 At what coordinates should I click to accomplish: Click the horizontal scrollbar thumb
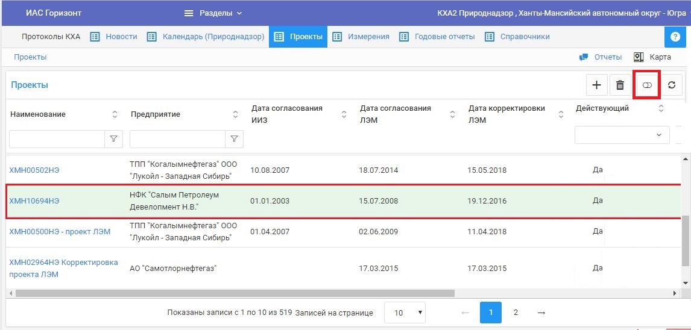pos(235,293)
